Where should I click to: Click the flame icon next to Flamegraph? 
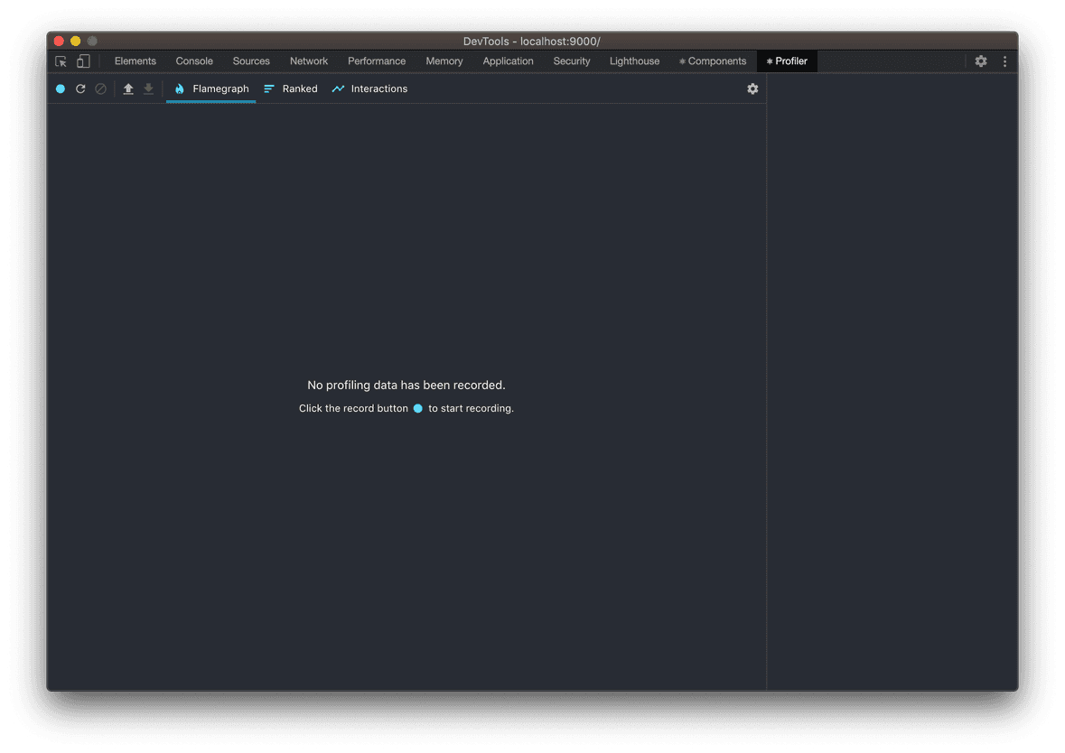180,88
